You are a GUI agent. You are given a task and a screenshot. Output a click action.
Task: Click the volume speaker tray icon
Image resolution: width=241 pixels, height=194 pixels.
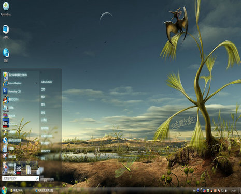[x=226, y=191]
